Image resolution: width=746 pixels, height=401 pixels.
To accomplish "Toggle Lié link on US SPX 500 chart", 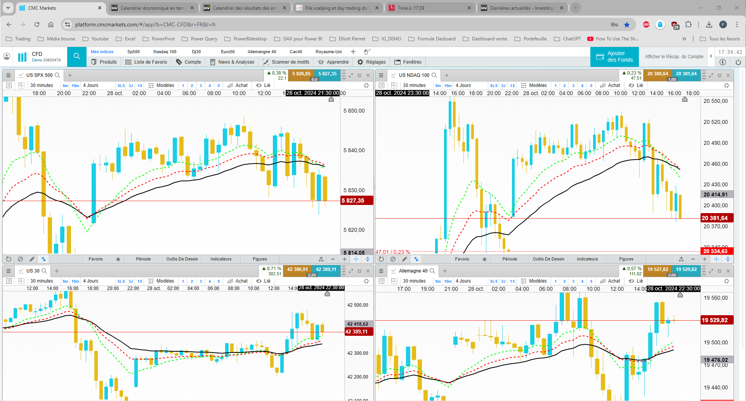I will [264, 85].
